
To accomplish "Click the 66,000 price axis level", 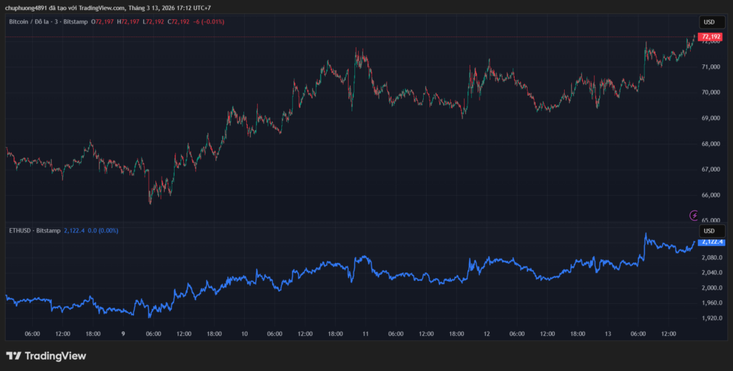I will (x=710, y=195).
